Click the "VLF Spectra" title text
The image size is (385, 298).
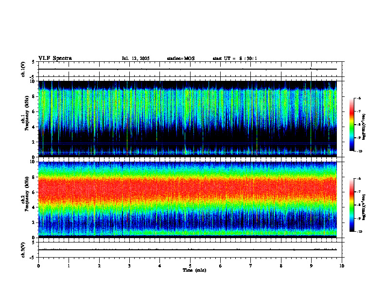(x=55, y=58)
